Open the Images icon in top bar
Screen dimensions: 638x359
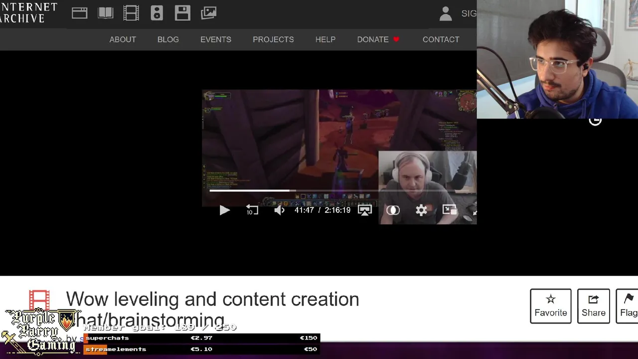pos(208,13)
